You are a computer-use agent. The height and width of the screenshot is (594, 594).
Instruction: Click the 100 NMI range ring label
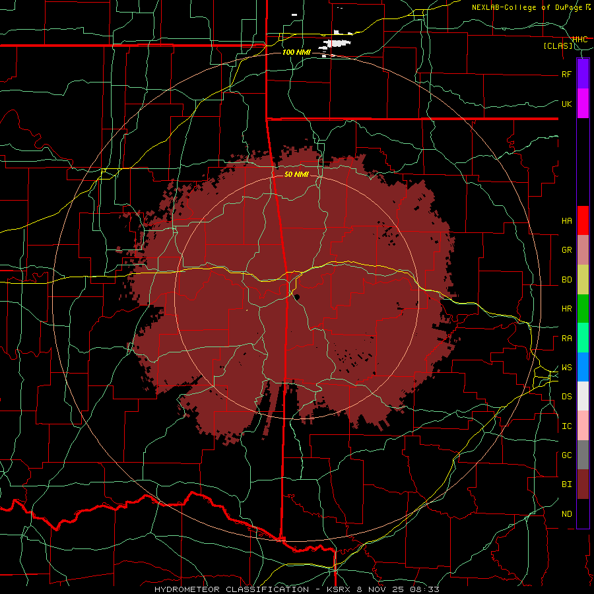(x=296, y=52)
